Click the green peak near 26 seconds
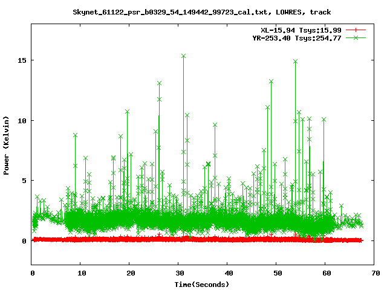Image resolution: width=387 pixels, height=290 pixels. point(159,83)
